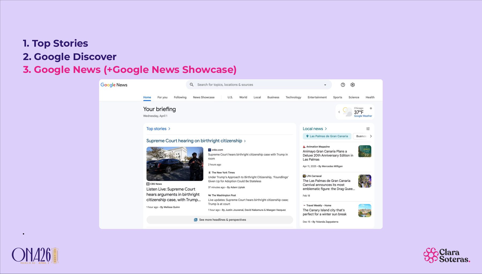Viewport: 482px width, 274px height.
Task: Open Washington Post live updates article
Action: coord(248,202)
